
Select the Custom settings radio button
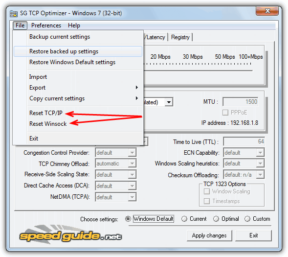click(247, 219)
